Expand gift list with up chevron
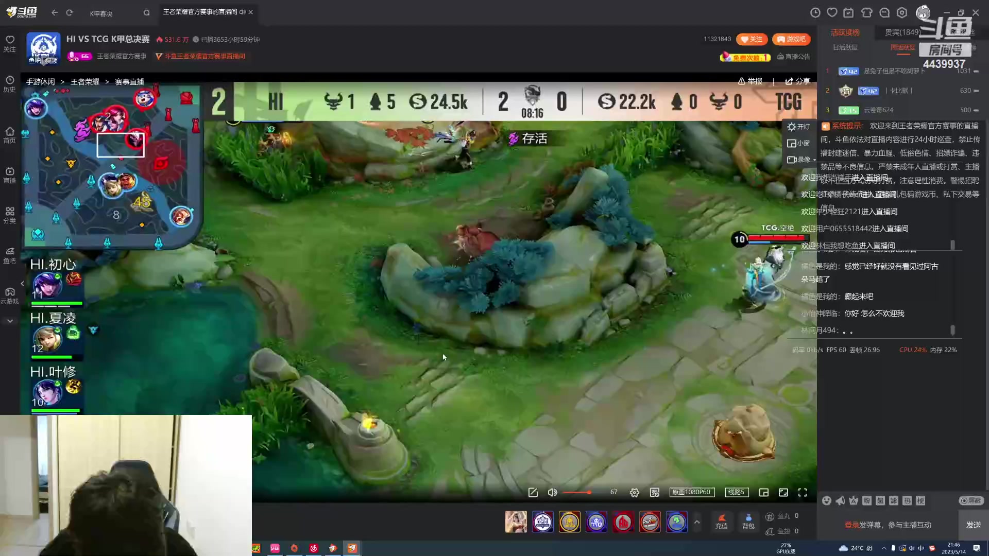989x556 pixels. point(697,522)
